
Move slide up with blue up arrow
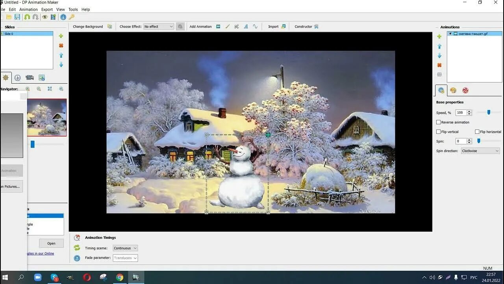click(61, 55)
